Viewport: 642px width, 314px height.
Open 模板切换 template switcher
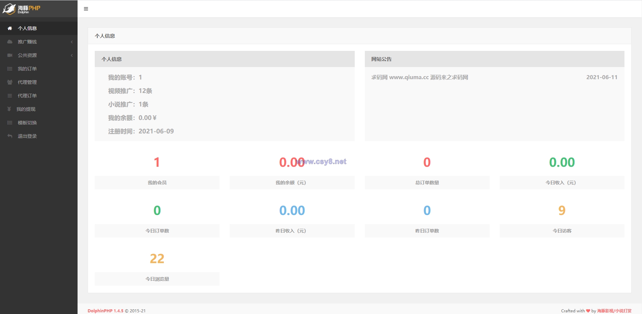coord(39,123)
